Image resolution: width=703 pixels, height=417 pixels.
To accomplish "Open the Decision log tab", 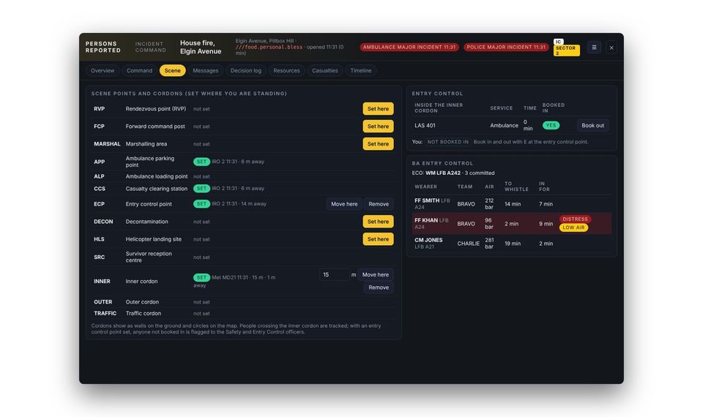I will point(246,71).
